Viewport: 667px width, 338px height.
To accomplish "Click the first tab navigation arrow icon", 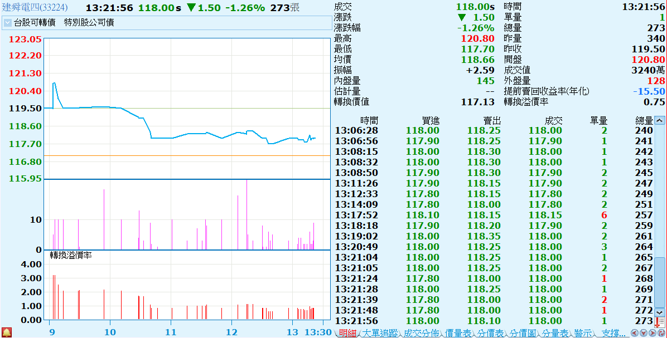I will point(635,333).
